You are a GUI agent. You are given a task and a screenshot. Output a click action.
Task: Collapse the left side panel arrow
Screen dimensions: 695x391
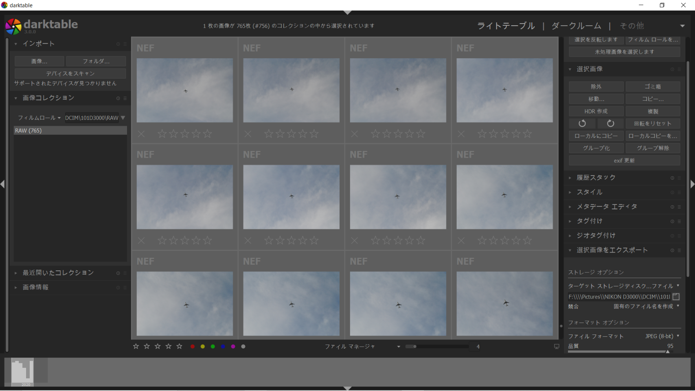point(3,184)
